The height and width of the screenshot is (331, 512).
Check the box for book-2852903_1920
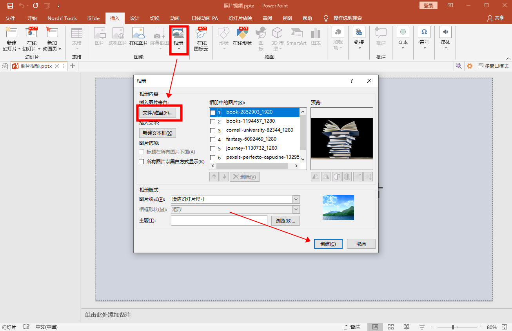[x=213, y=112]
